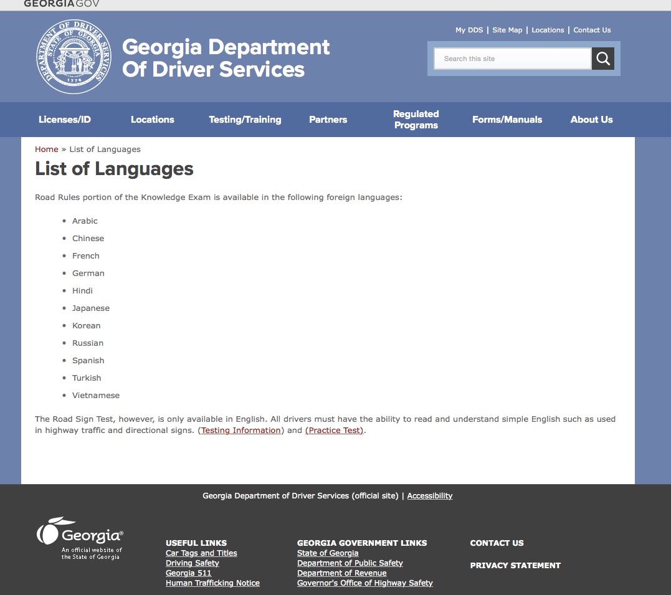
Task: Focus the 'Search this site' field
Action: [513, 59]
